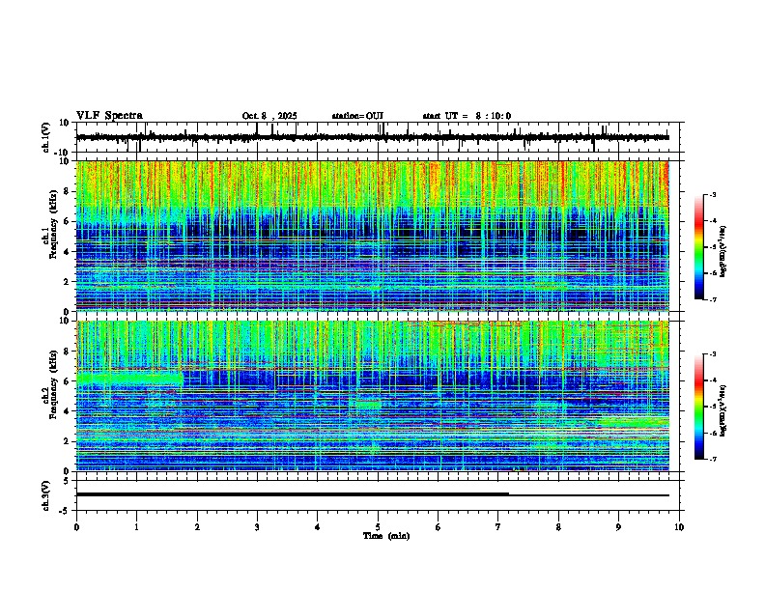Click the time axis tick label "10"
Viewport: 765px width, 591px height.
(679, 527)
